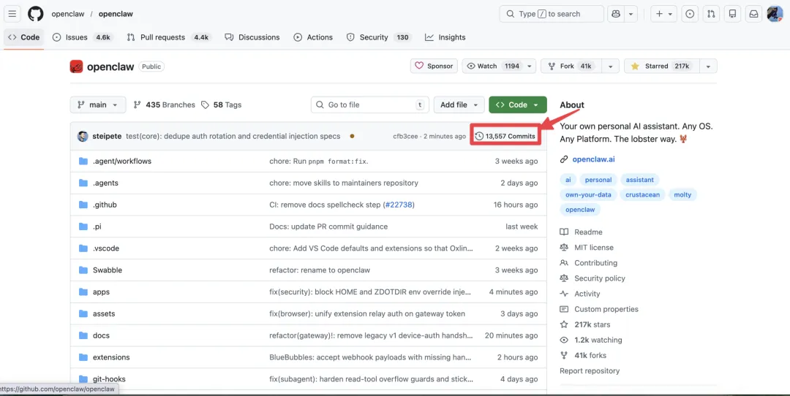Open the issues circle icon in header
Screen dimensions: 790x396
691,14
